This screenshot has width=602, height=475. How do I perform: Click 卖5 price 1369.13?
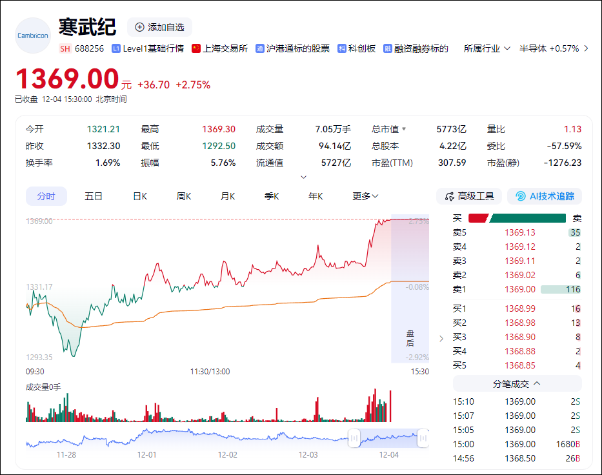[x=520, y=233]
